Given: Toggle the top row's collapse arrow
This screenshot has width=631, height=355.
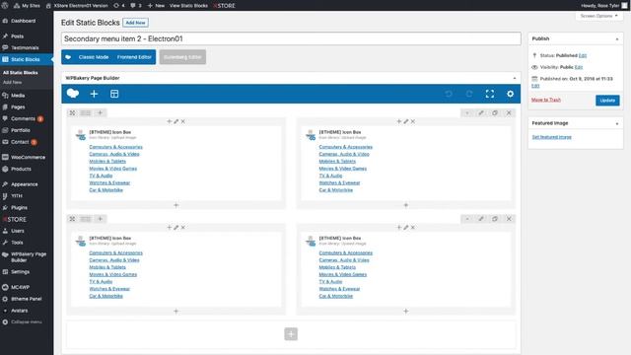Looking at the screenshot, I should (x=466, y=113).
